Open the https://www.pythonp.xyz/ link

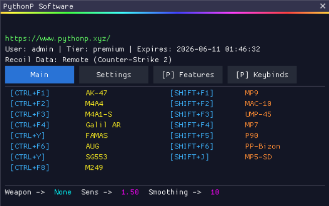pos(58,39)
